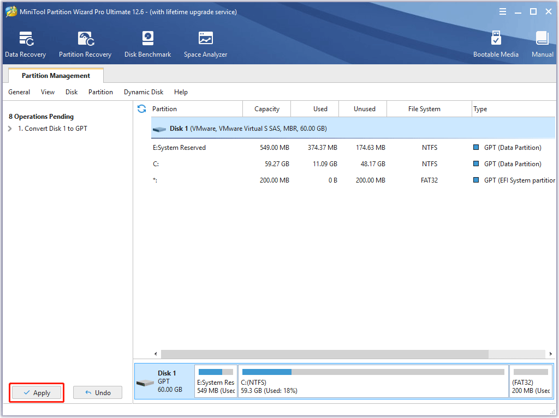
Task: Open the Dynamic Disk menu
Action: coord(144,92)
